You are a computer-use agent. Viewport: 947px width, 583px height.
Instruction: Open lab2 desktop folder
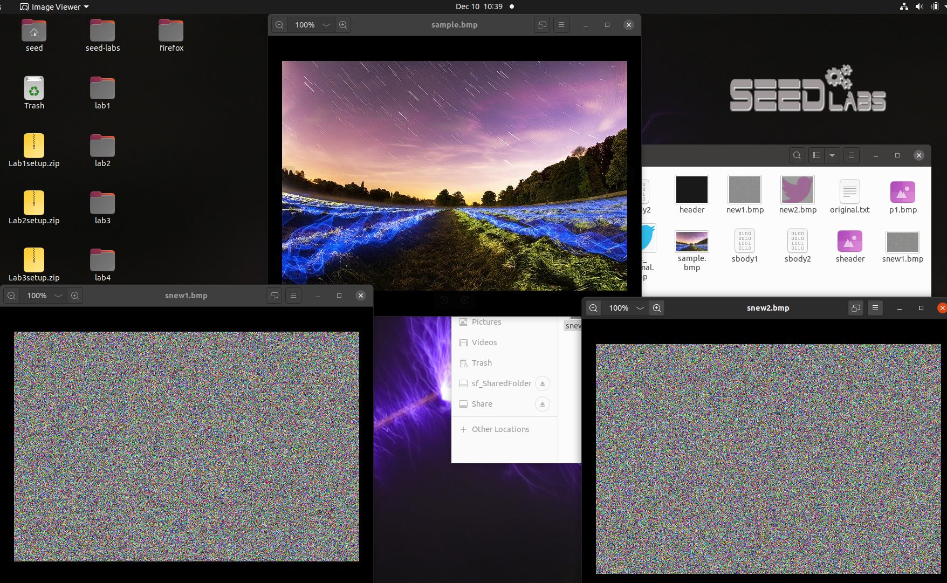pyautogui.click(x=102, y=150)
